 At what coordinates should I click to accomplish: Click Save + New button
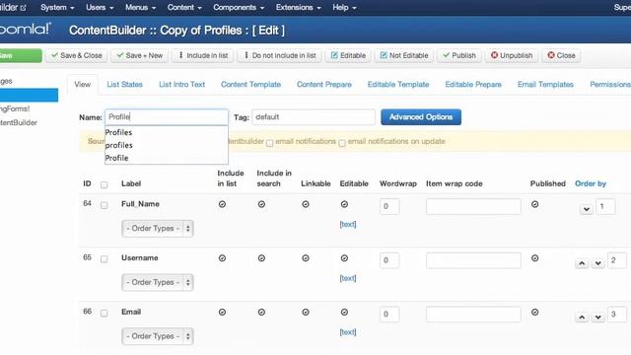pos(140,55)
